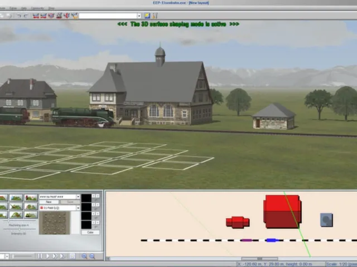Zoom out with the right magnifier icon
This screenshot has width=357, height=267.
pyautogui.click(x=92, y=256)
